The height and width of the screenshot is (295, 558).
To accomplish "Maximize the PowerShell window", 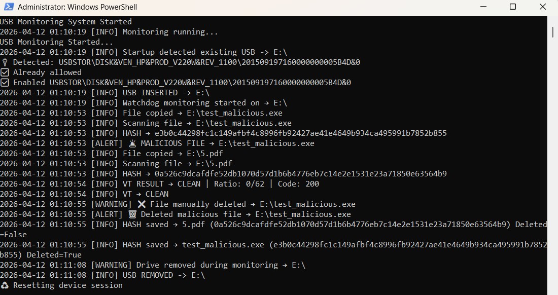I will coord(512,7).
